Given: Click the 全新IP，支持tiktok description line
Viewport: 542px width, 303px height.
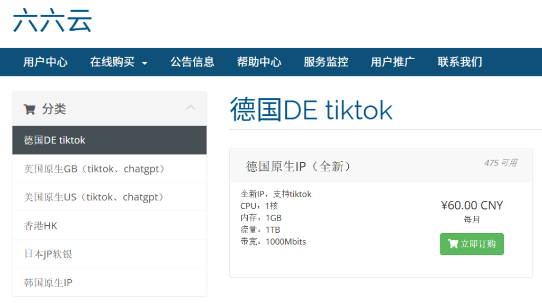Looking at the screenshot, I should pos(276,194).
